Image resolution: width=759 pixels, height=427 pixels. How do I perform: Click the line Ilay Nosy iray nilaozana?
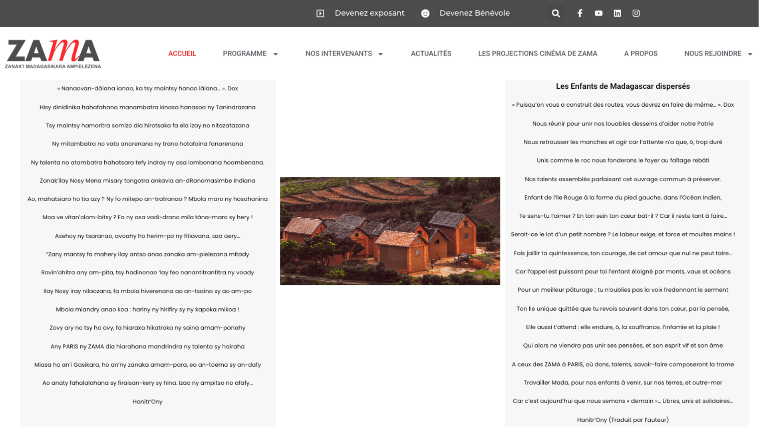click(x=147, y=291)
